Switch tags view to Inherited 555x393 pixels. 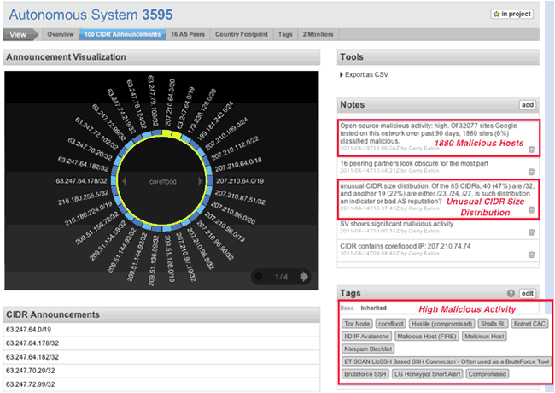point(373,308)
